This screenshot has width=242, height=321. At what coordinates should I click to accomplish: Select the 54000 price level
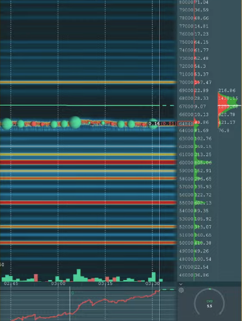point(186,211)
